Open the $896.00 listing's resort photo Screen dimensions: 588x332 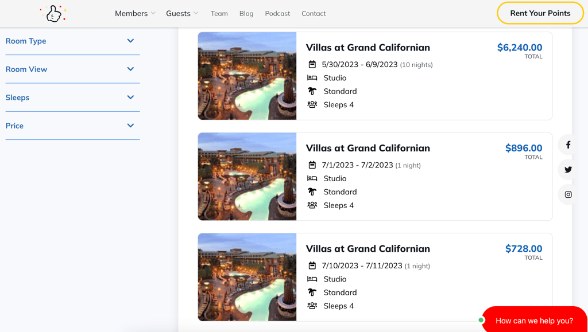[247, 177]
